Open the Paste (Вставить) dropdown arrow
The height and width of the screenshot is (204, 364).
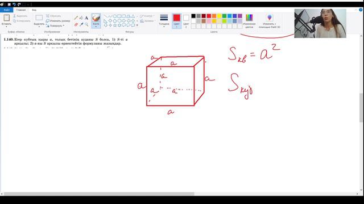pyautogui.click(x=6, y=27)
